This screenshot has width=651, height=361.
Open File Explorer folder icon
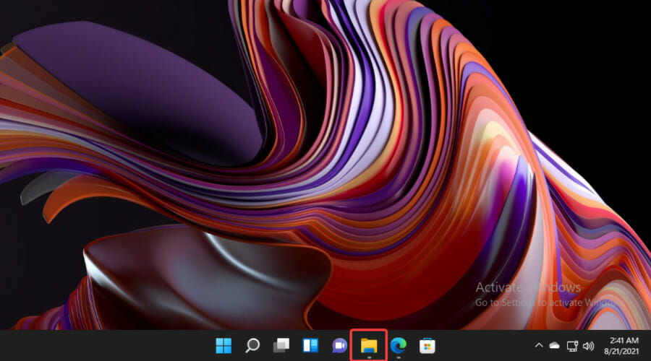click(369, 346)
